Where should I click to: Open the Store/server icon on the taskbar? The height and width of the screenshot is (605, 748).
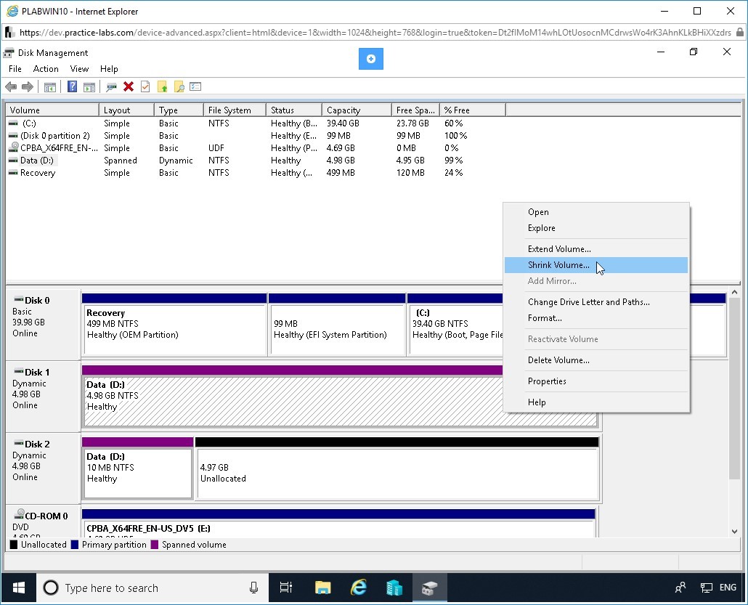click(394, 588)
